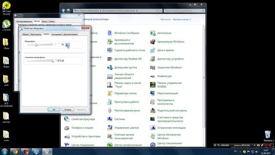The width and height of the screenshot is (275, 155).
Task: Open Распознавание речи item
Action: 124,111
